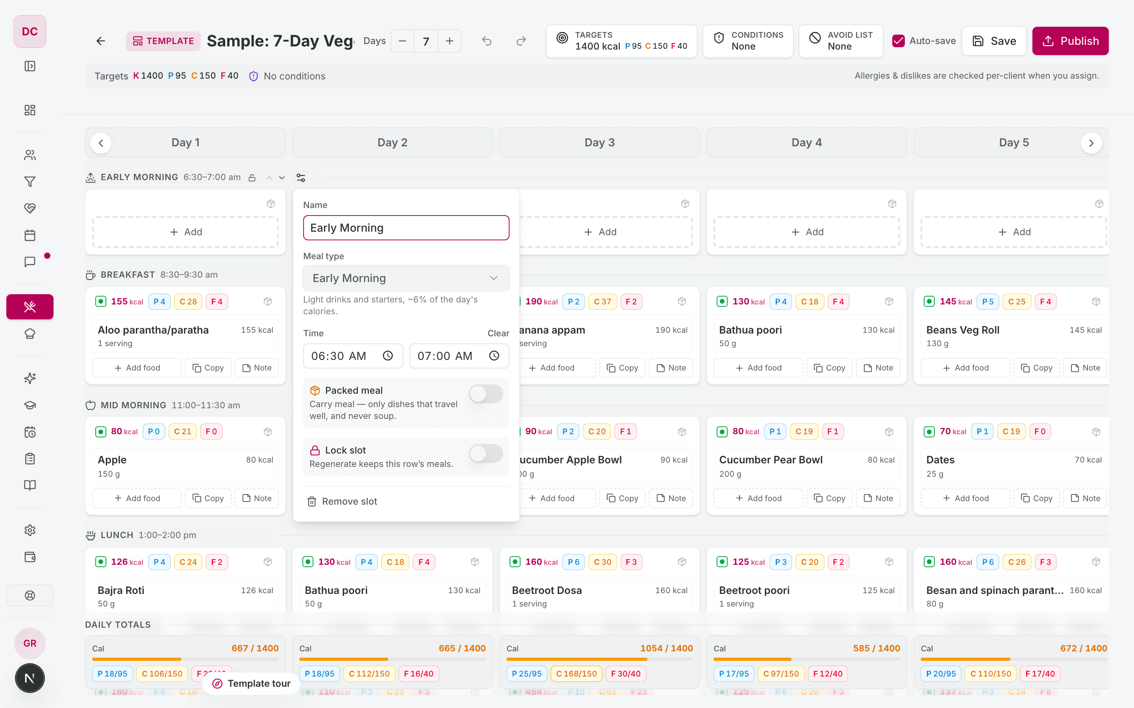Toggle the sidebar collapse panel icon
1134x708 pixels.
(30, 66)
